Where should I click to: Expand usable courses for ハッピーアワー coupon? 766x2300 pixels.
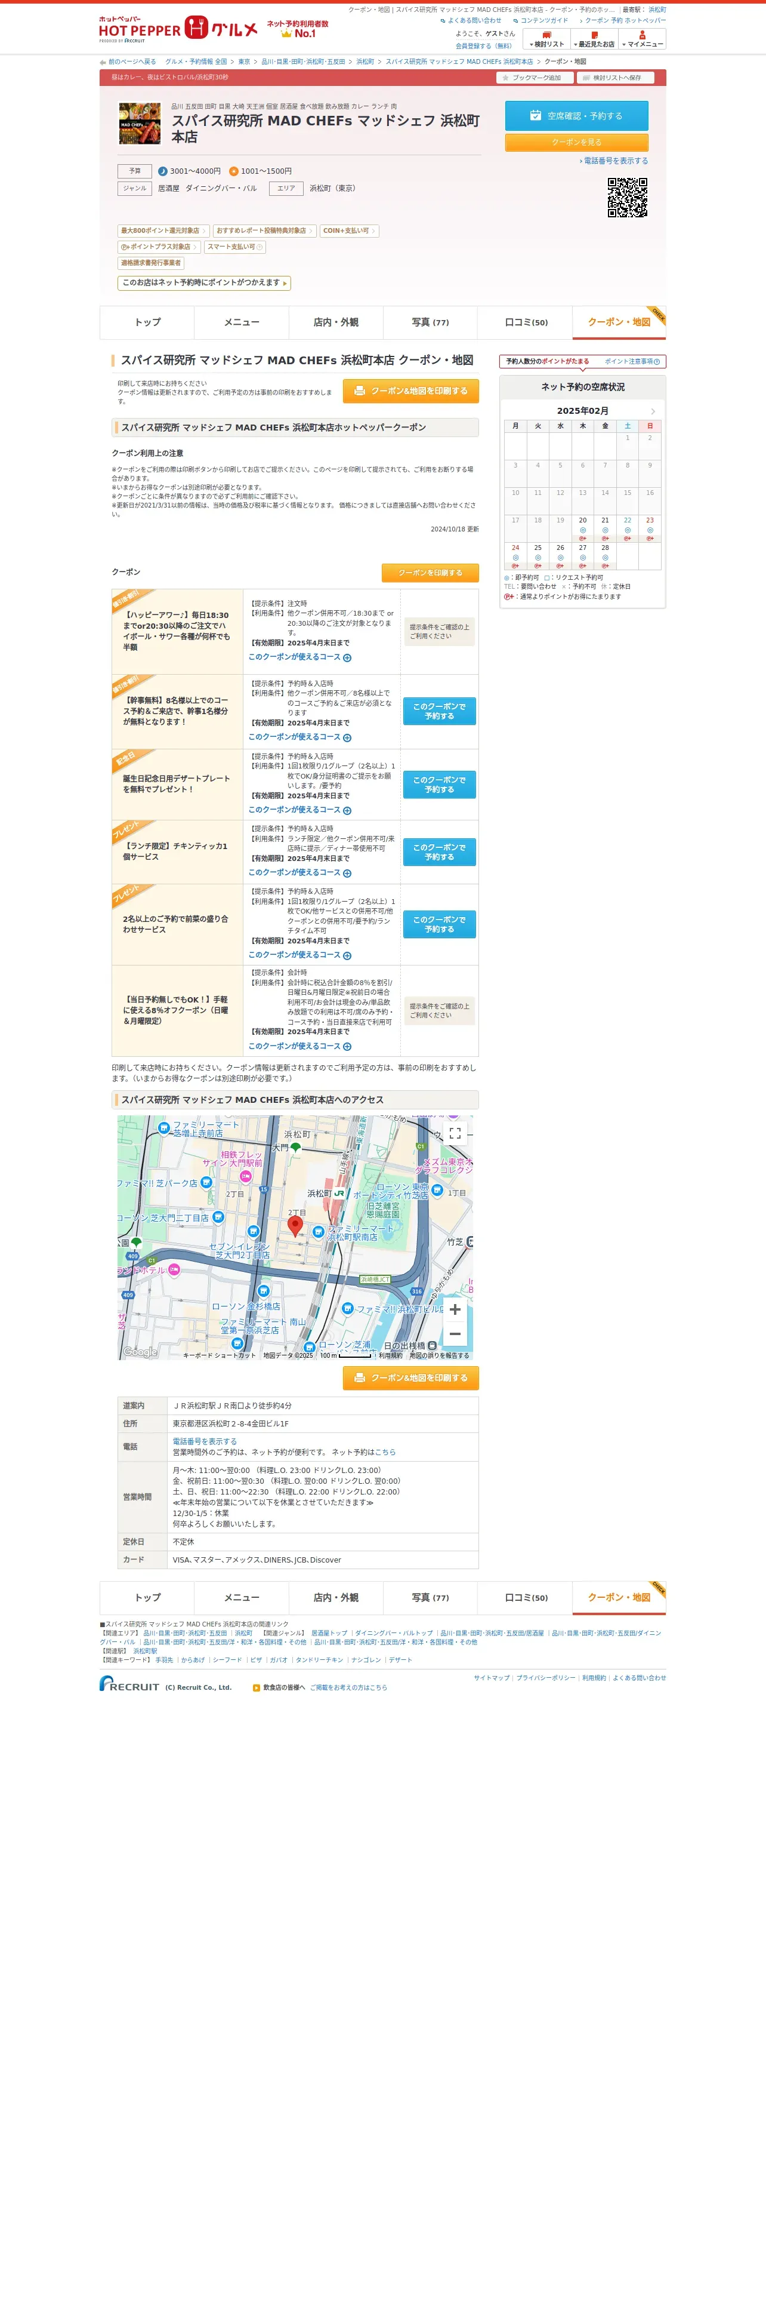coord(299,657)
